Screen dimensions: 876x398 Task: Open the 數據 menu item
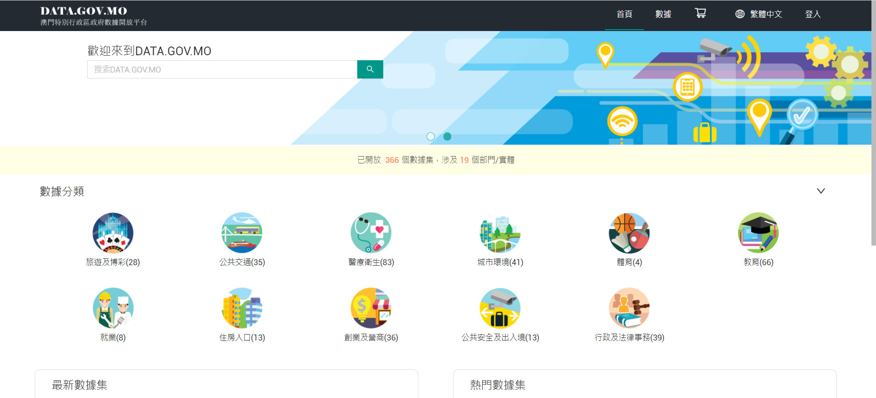point(663,14)
